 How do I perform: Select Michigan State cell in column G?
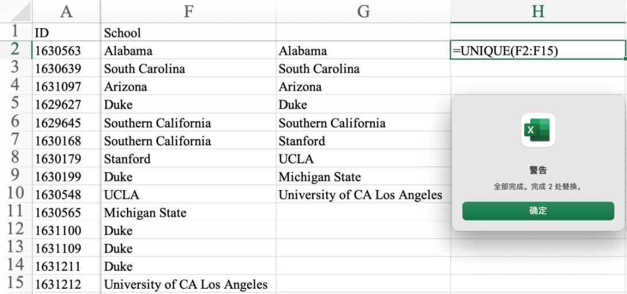coord(363,177)
